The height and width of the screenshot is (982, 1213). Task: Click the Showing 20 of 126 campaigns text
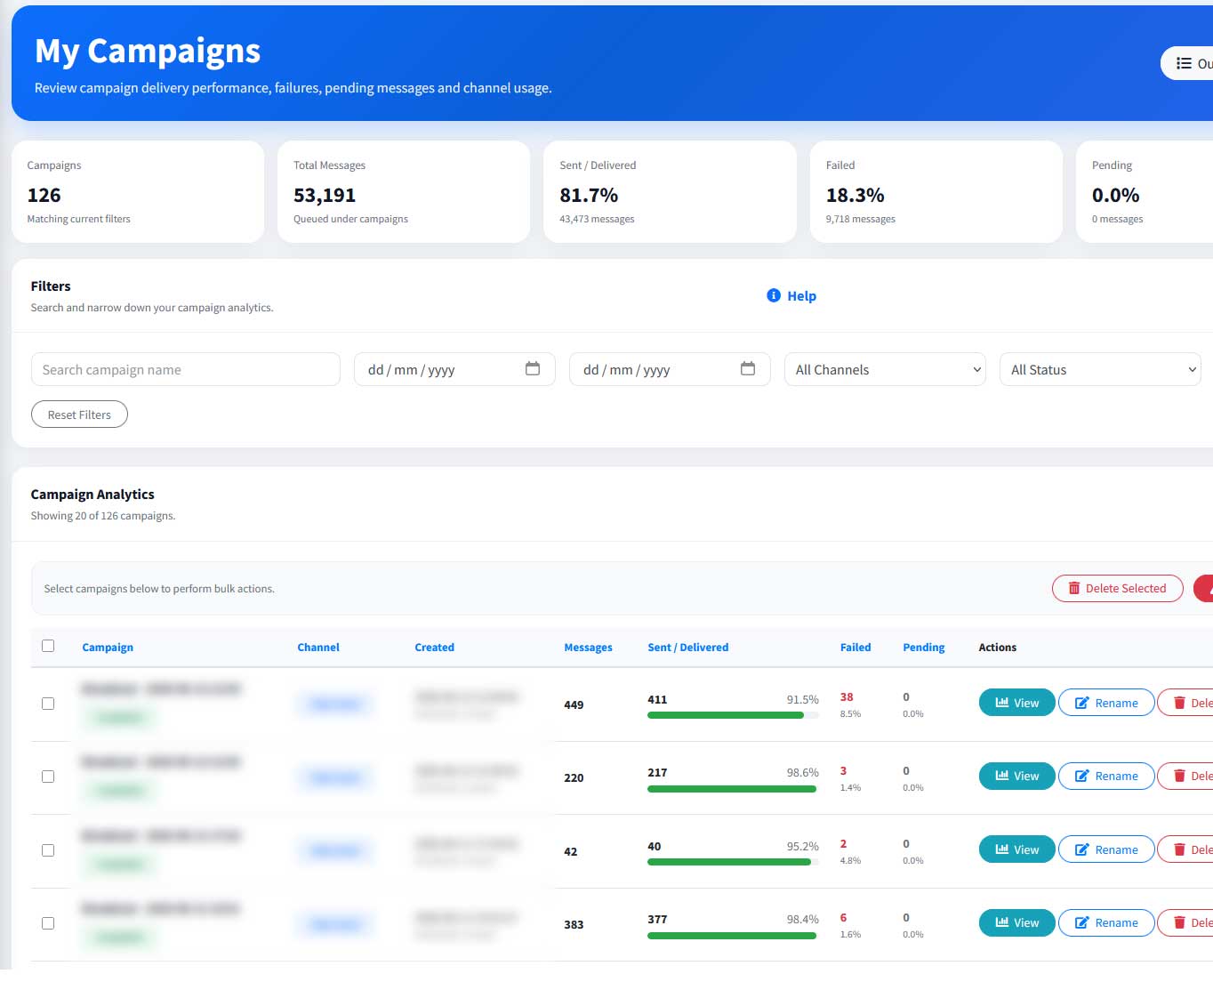pos(103,516)
